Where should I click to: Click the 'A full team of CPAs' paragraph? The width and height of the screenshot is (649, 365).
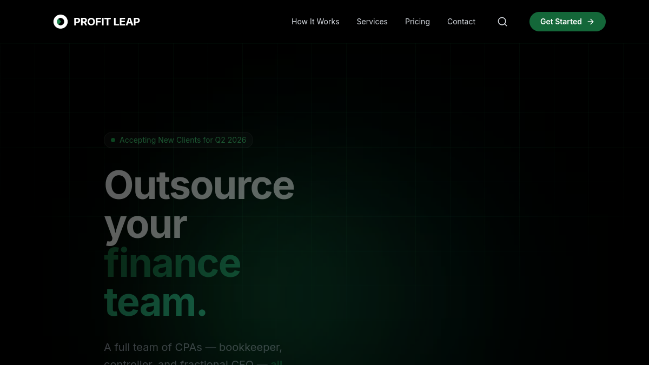click(193, 353)
